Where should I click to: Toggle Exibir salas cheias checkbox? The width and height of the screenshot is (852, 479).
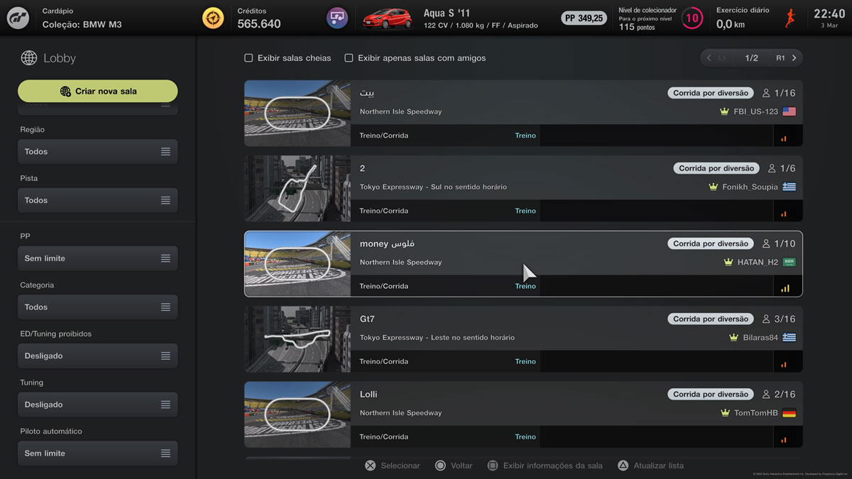tap(248, 58)
